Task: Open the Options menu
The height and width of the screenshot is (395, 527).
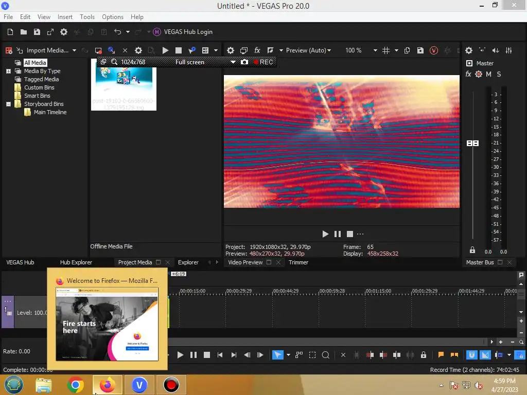Action: [x=113, y=17]
